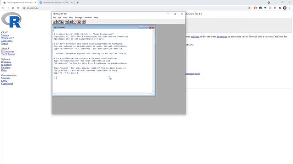Open the R Homepage link
The image size is (293, 164).
point(8,51)
